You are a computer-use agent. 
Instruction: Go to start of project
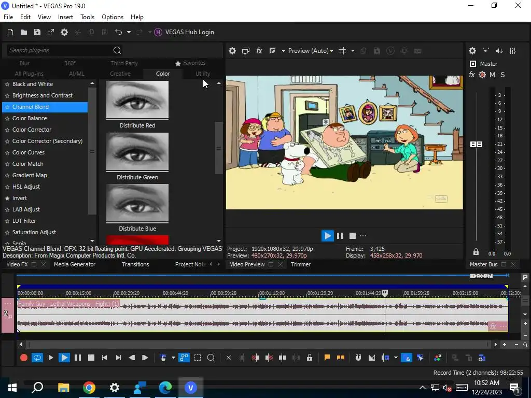(x=104, y=358)
